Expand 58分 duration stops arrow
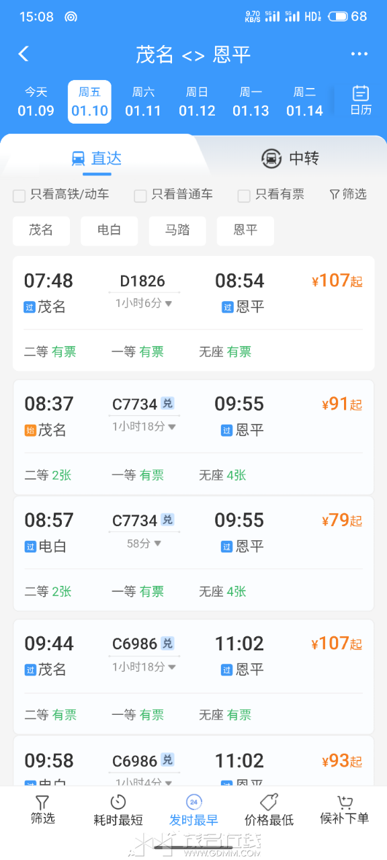 (x=158, y=544)
